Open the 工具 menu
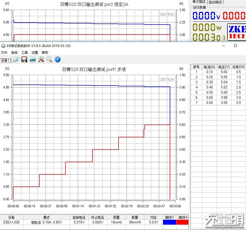246x230 pixels. (24, 52)
